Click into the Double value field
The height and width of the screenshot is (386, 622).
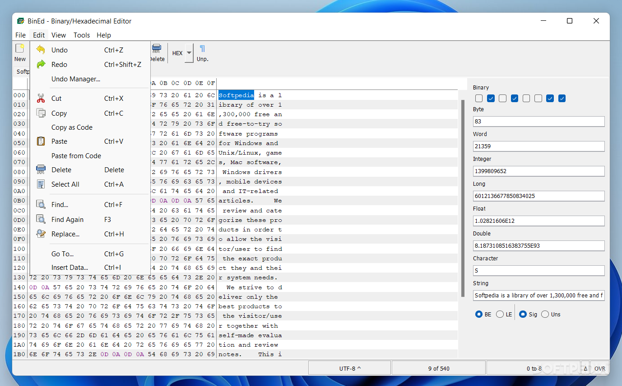538,245
